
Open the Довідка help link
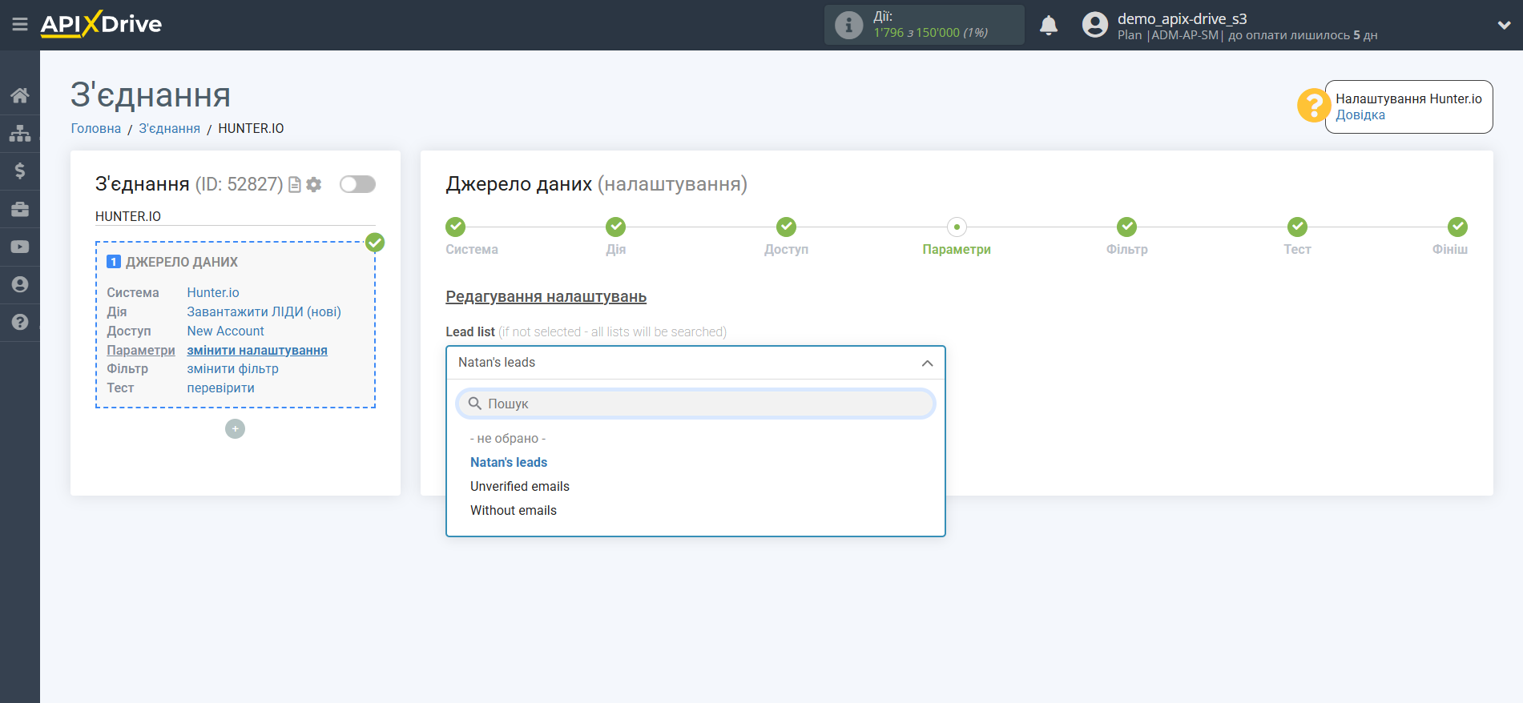[1360, 115]
